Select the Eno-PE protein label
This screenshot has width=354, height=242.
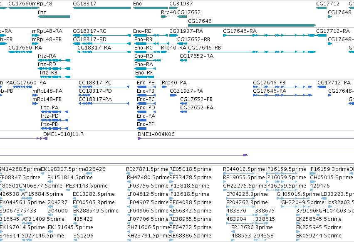pos(146,83)
